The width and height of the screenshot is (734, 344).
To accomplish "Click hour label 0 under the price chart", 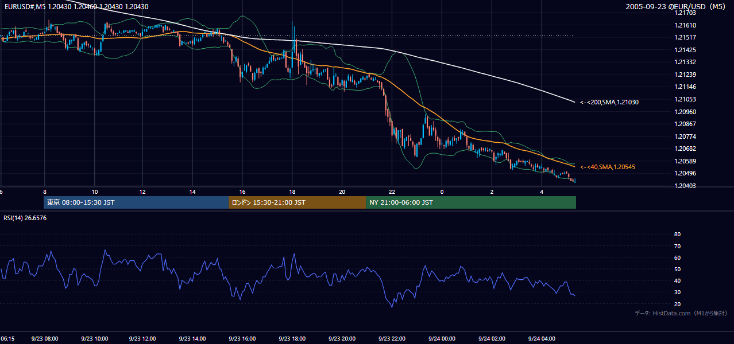I will 442,191.
